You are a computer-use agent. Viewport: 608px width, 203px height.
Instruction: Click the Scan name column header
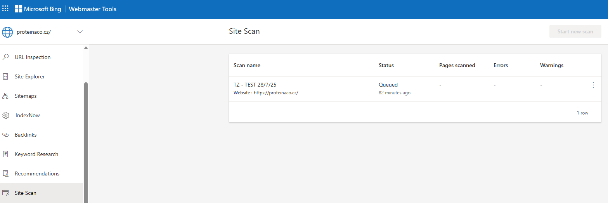pyautogui.click(x=247, y=65)
